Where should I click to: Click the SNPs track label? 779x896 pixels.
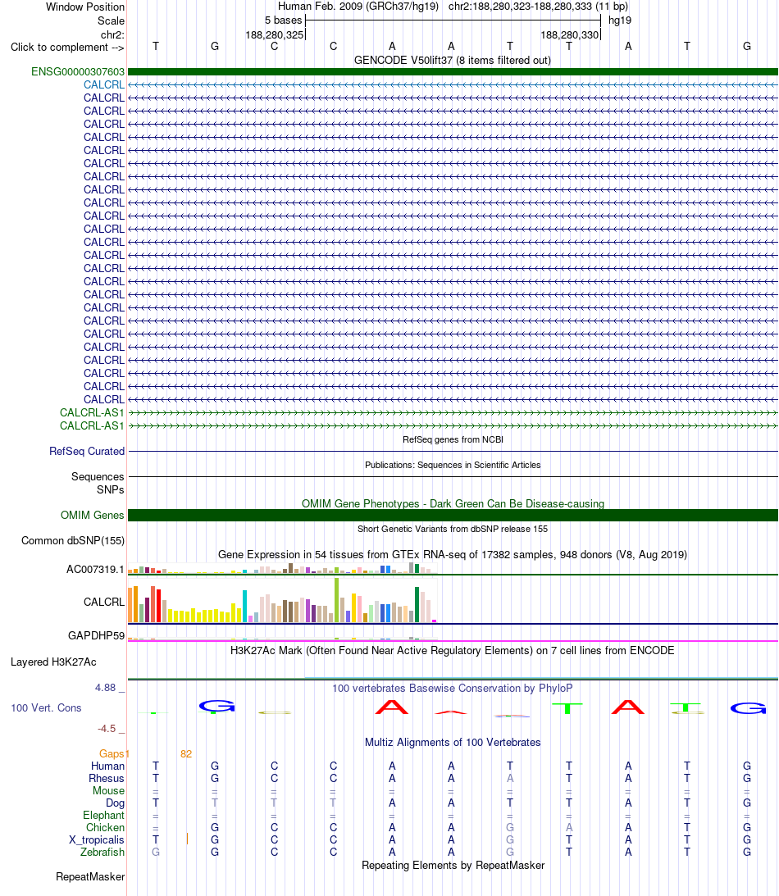[x=111, y=489]
